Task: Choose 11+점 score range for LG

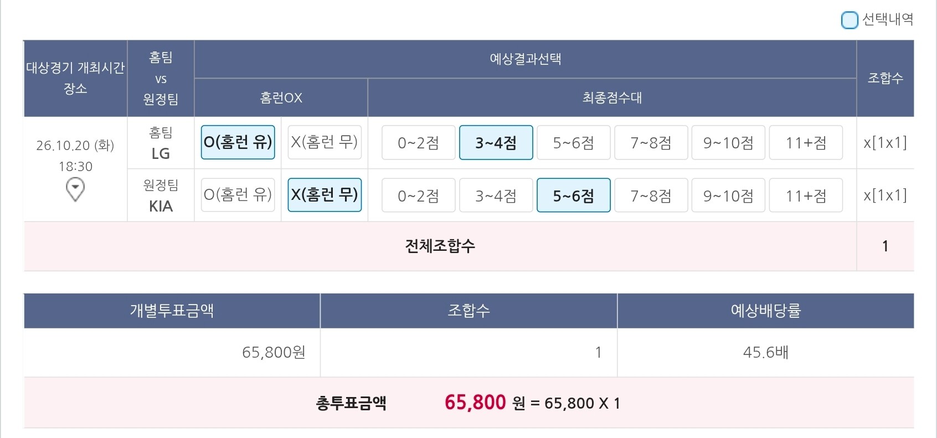Action: click(806, 142)
